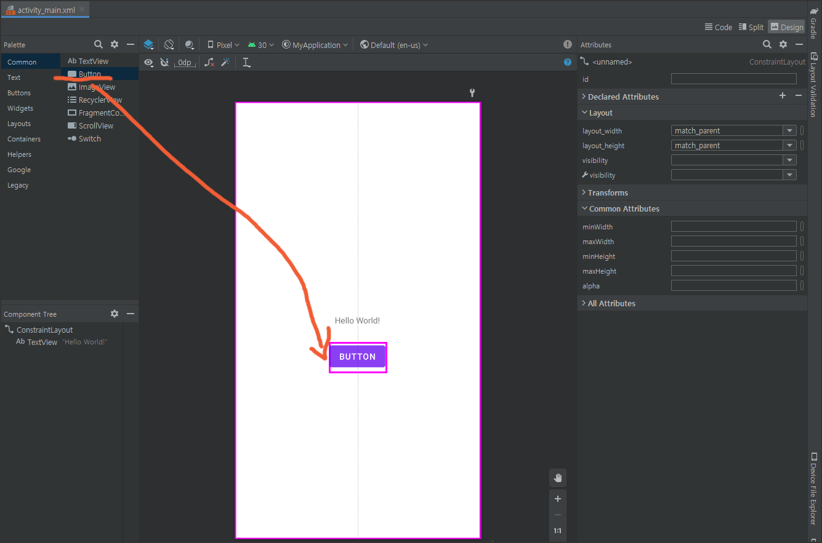The width and height of the screenshot is (822, 543).
Task: Switch to Design view
Action: point(786,27)
